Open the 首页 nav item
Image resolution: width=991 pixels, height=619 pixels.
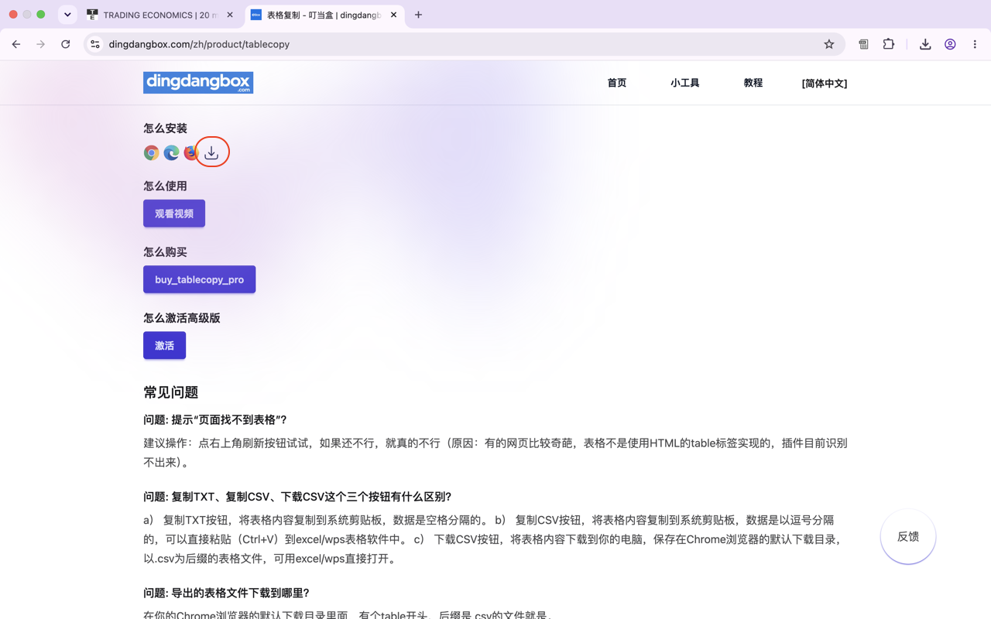(617, 83)
